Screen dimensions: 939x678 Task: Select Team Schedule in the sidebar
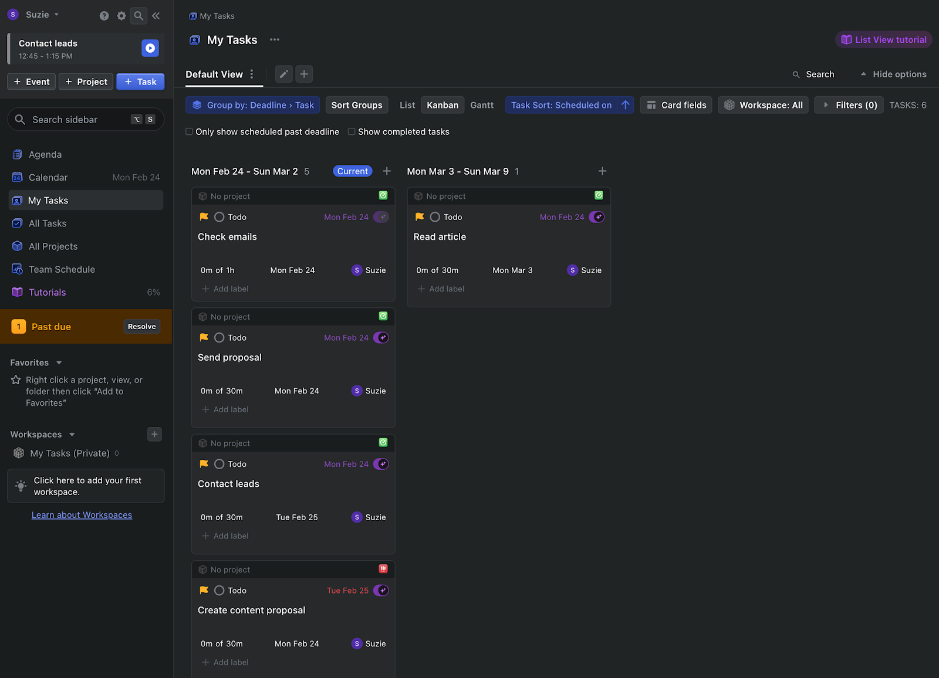click(x=62, y=269)
